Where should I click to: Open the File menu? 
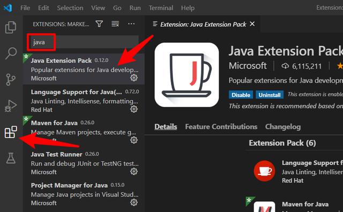(x=25, y=8)
